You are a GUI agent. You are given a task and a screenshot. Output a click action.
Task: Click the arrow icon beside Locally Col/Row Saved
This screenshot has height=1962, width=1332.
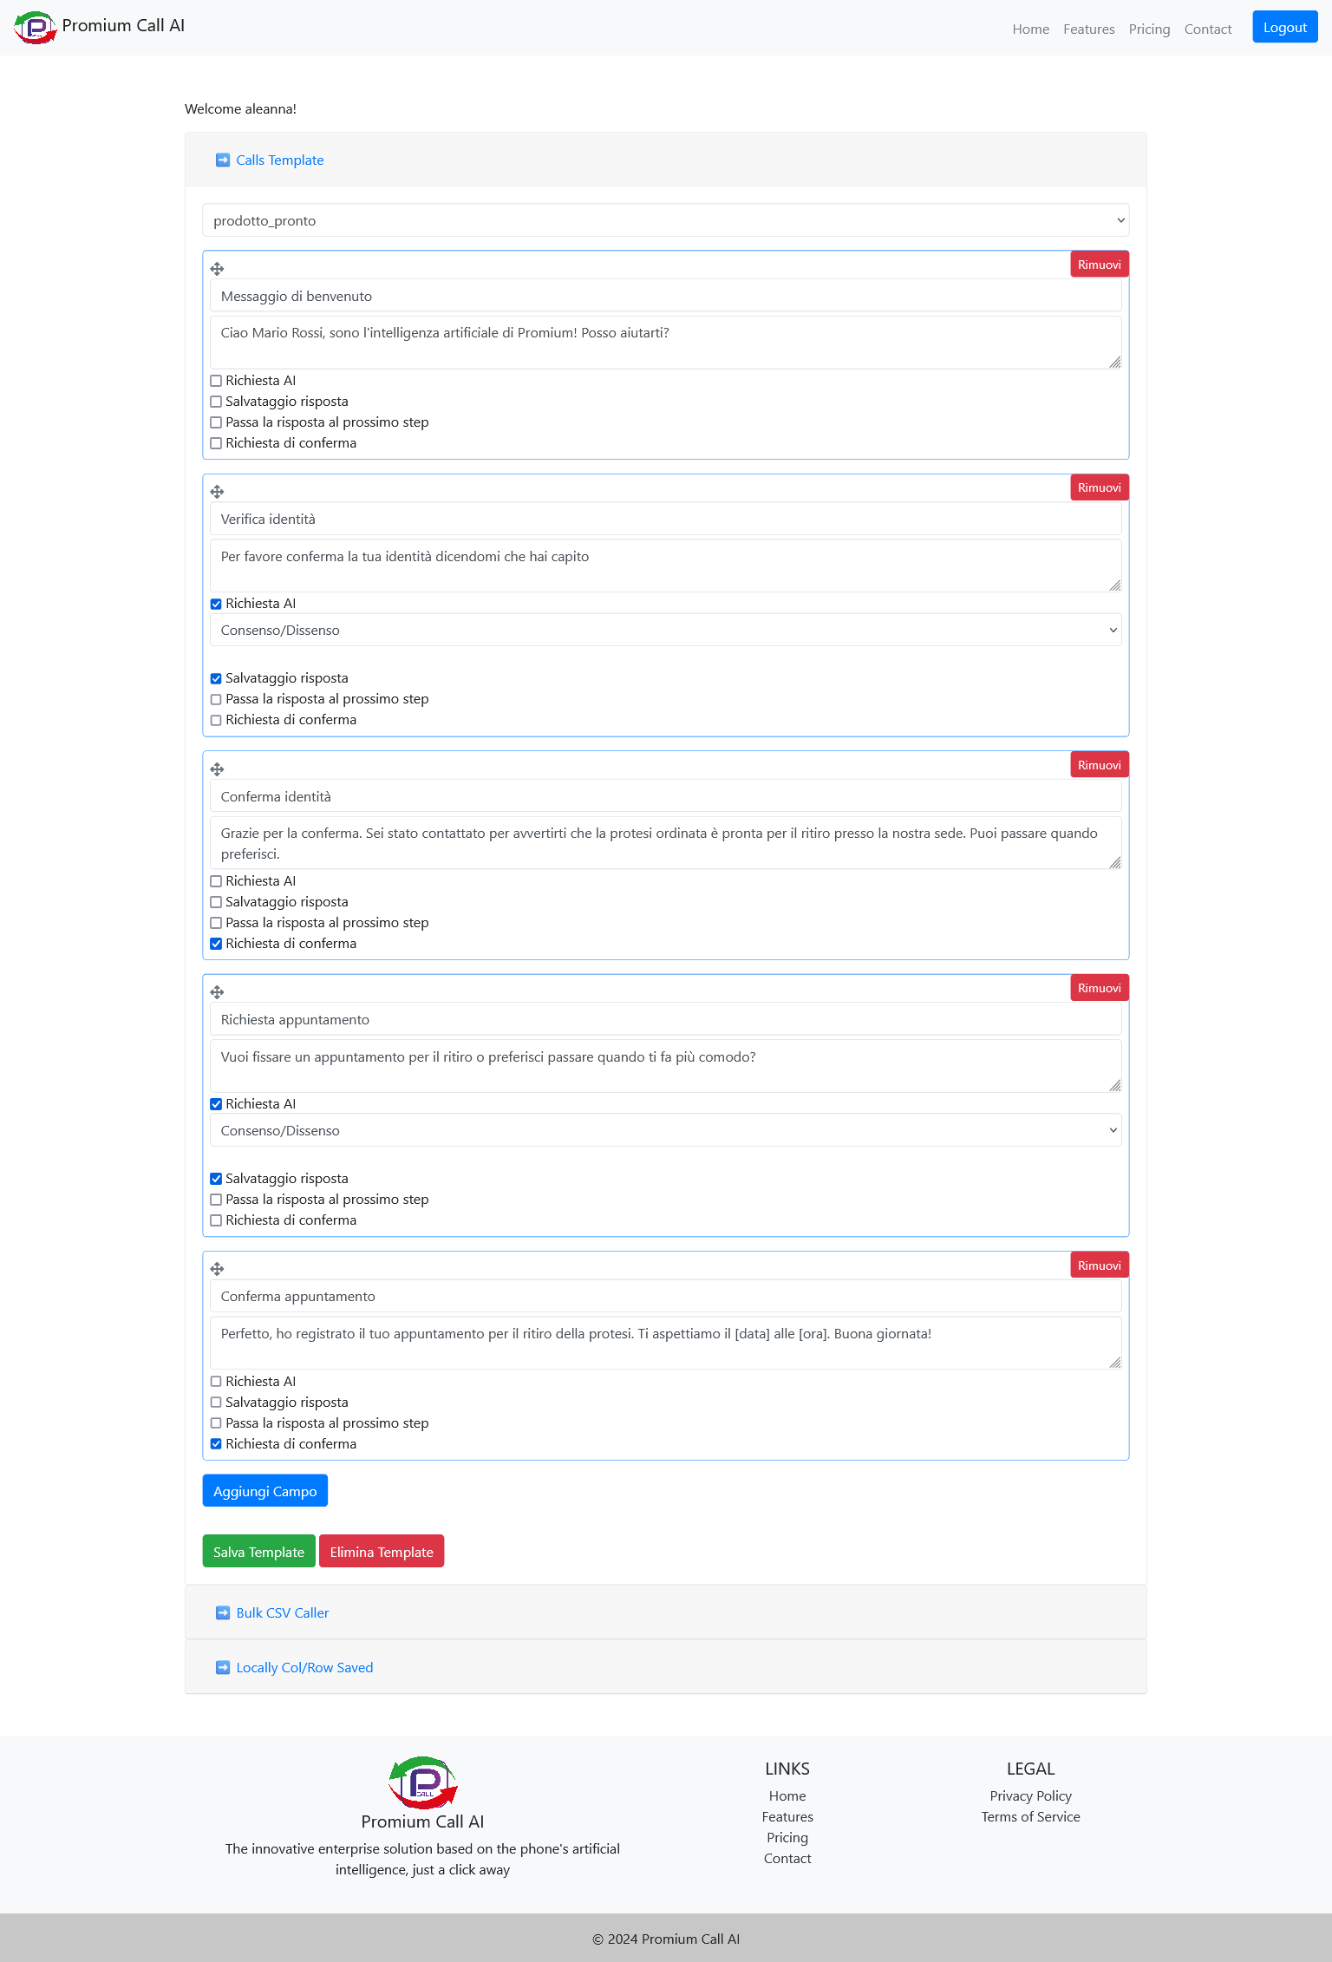coord(223,1667)
